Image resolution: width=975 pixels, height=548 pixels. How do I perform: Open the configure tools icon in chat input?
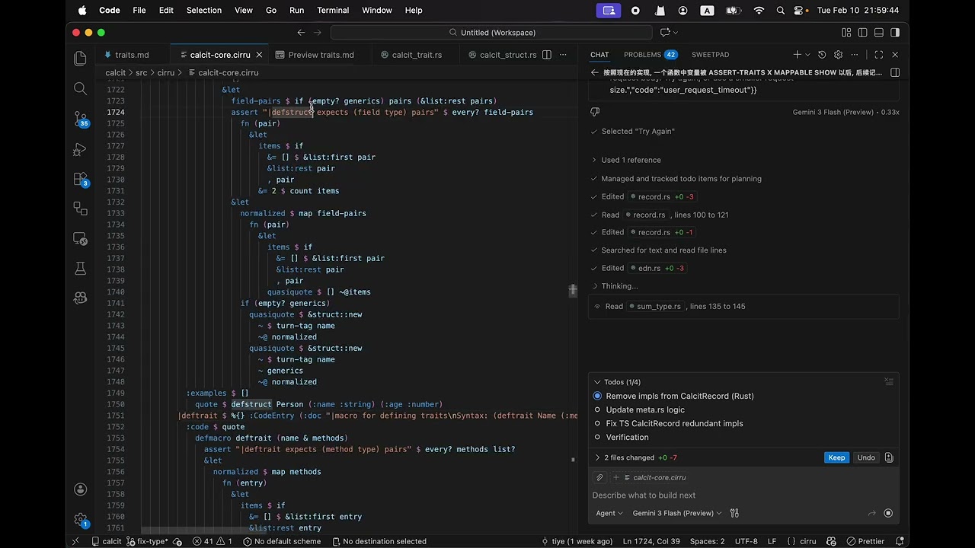point(734,513)
